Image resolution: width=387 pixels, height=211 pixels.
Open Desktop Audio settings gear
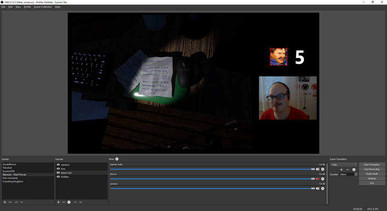click(x=322, y=169)
